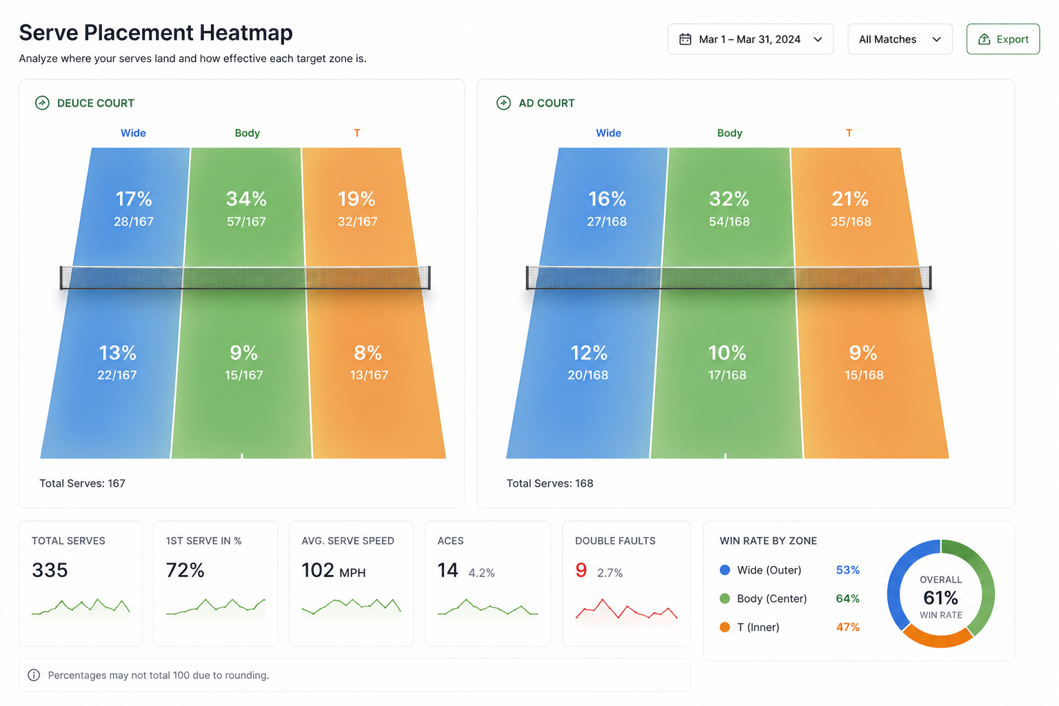Click the Wide (Outer) 53% win rate
Viewport: 1059px width, 706px height.
tap(847, 570)
